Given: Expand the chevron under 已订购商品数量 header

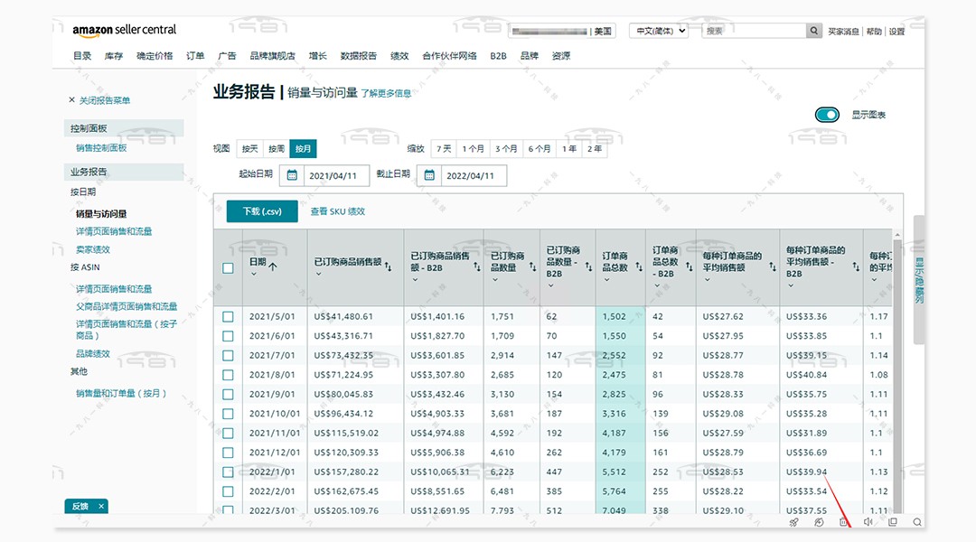Looking at the screenshot, I should coord(495,279).
